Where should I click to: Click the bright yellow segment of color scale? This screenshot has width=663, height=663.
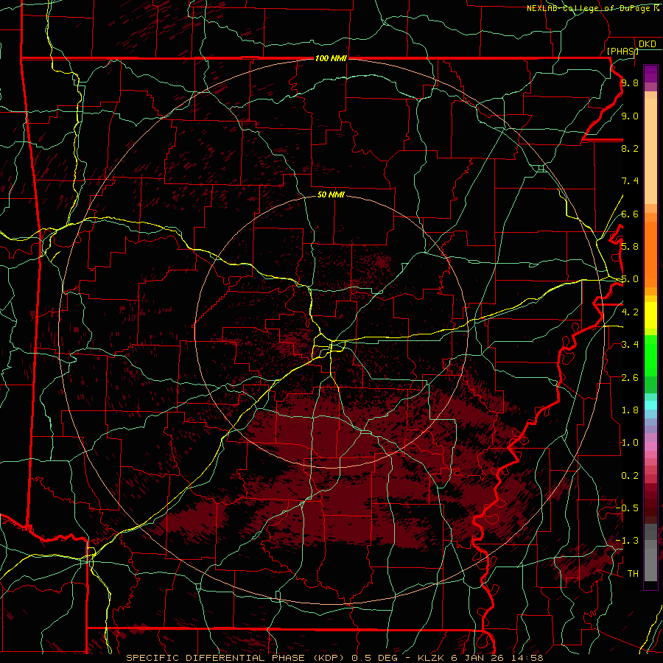pos(650,315)
